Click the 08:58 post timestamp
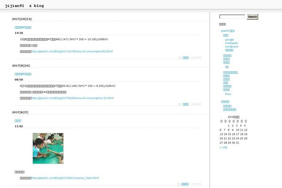This screenshot has width=282, height=188. point(19,79)
